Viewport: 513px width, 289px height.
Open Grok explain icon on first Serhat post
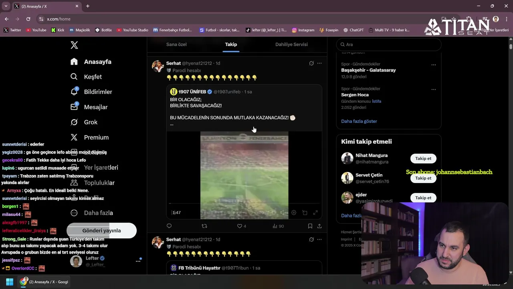(311, 63)
